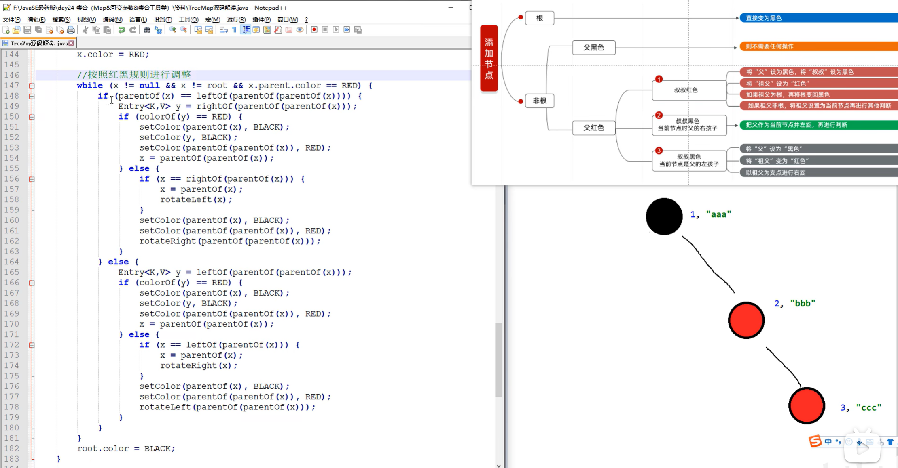The height and width of the screenshot is (468, 898).
Task: Collapse the while loop fold at line 147
Action: click(32, 86)
